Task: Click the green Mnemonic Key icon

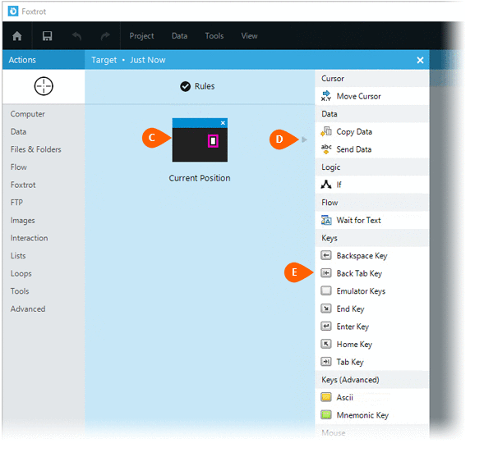Action: click(x=326, y=415)
